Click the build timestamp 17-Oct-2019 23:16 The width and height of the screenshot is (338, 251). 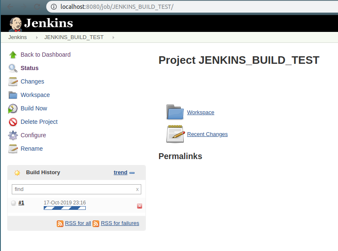[65, 203]
